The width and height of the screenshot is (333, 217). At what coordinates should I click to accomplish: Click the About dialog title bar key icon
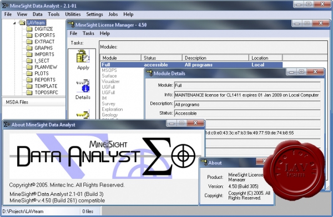pos(204,163)
